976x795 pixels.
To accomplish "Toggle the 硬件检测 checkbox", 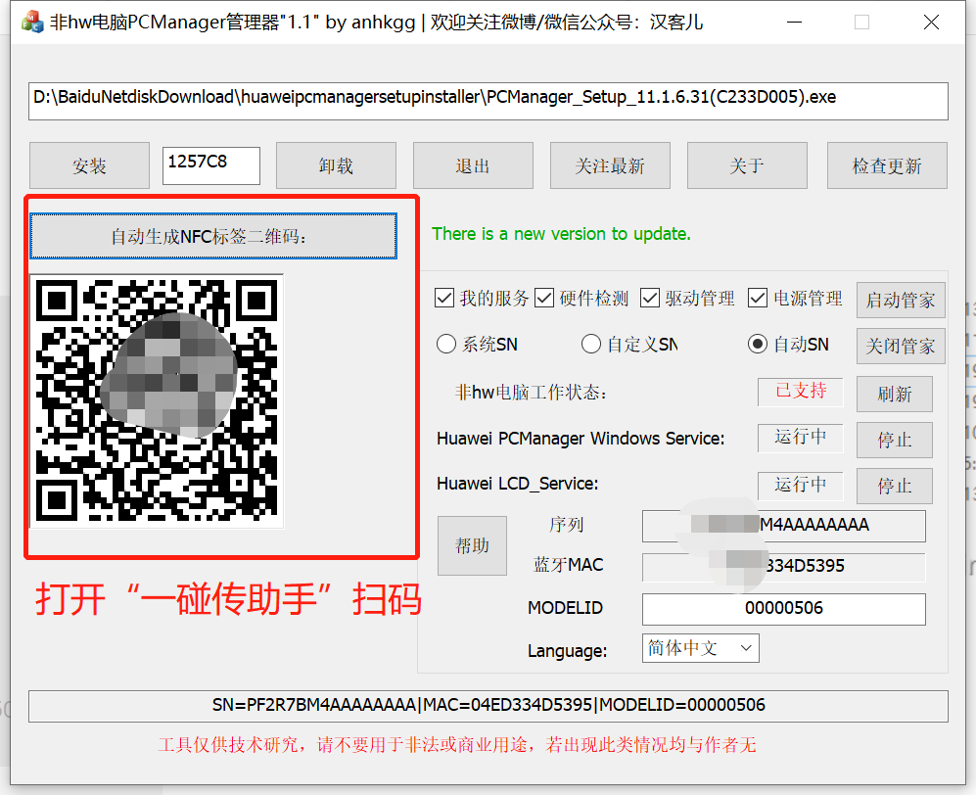I will (544, 298).
